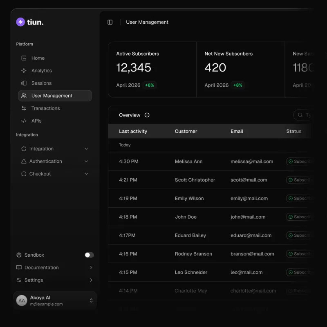Screen dimensions: 327x327
Task: Click email leo@mail.com
Action: tap(246, 272)
